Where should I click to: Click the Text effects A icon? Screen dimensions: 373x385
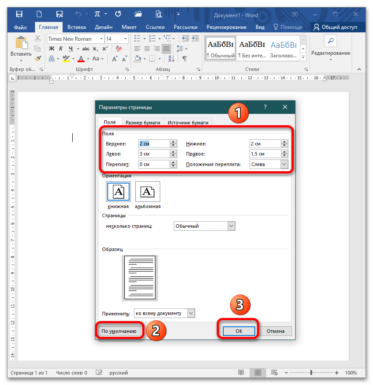pyautogui.click(x=52, y=59)
